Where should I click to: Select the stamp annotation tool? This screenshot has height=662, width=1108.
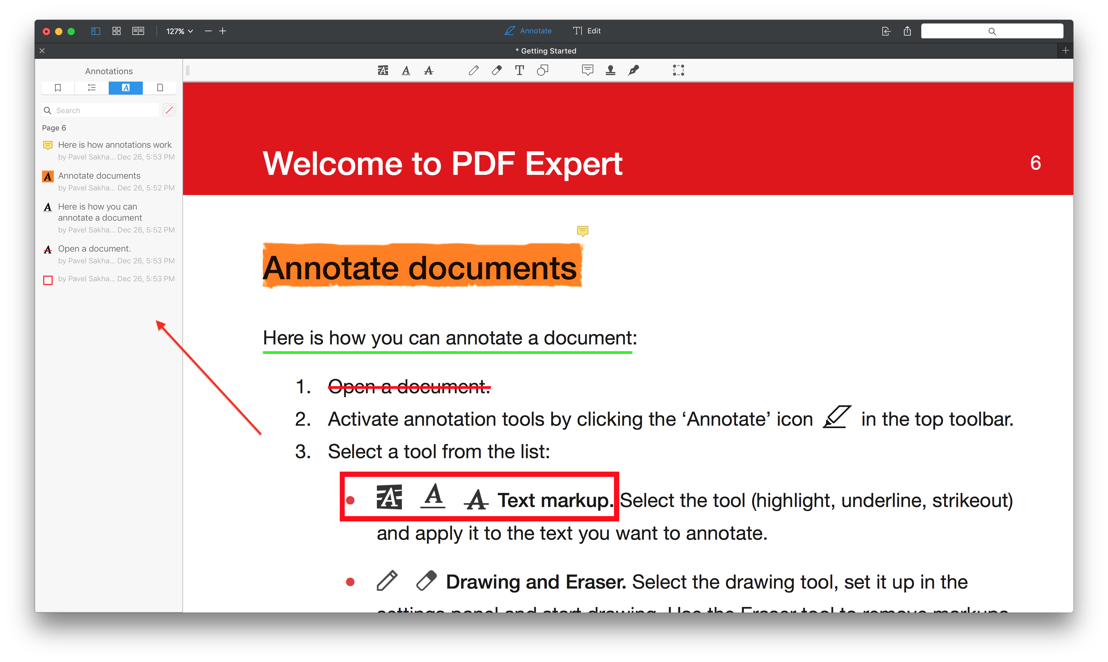611,70
